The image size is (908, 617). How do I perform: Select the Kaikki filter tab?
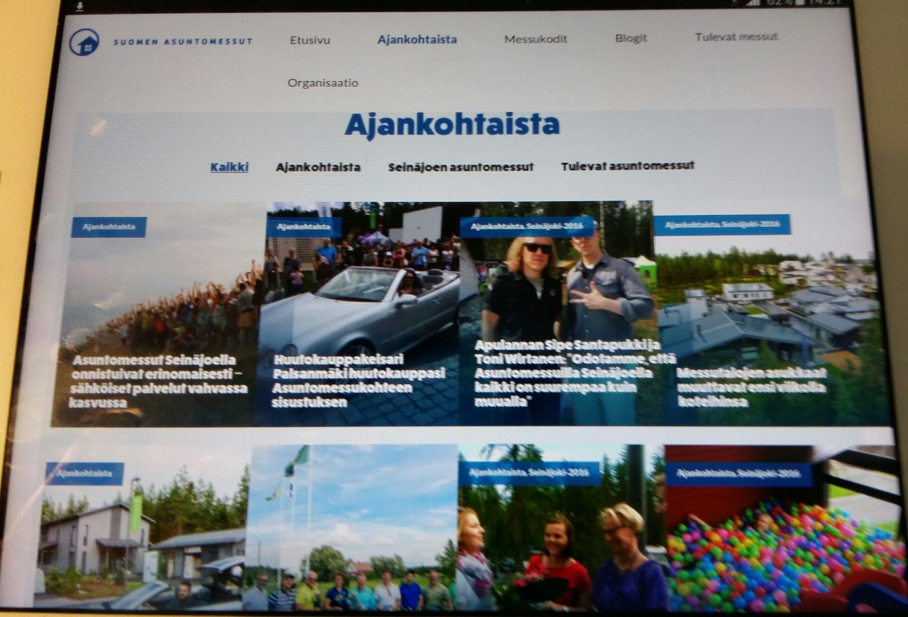(229, 167)
